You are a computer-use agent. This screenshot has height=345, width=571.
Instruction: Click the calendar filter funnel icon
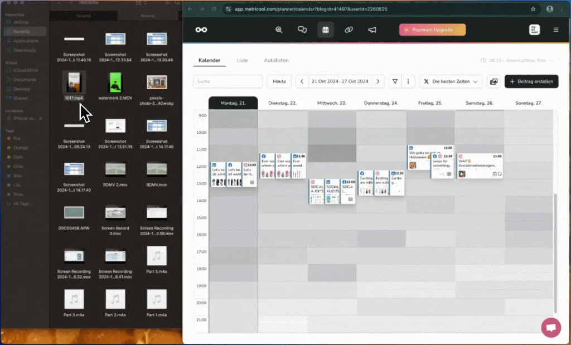click(395, 81)
